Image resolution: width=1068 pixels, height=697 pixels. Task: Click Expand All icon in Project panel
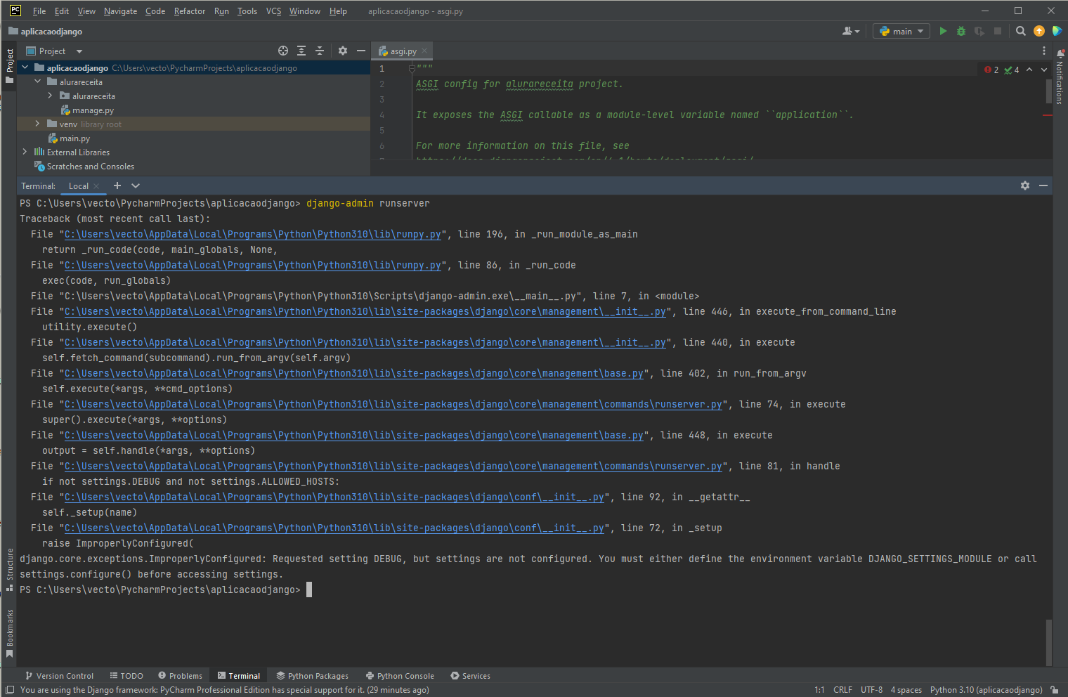(x=301, y=51)
